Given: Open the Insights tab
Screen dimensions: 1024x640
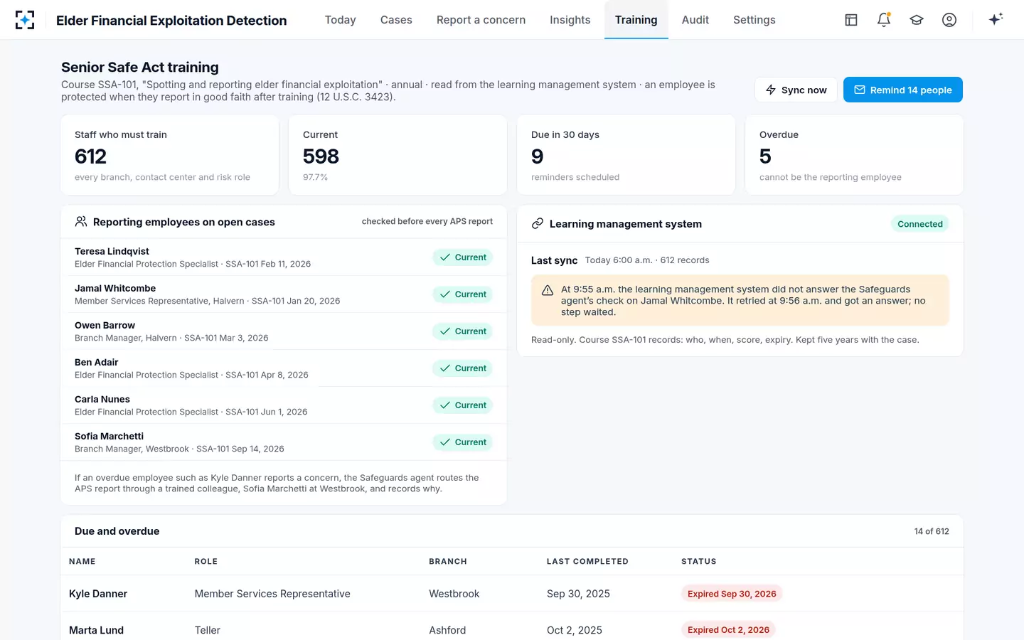Looking at the screenshot, I should coord(570,20).
